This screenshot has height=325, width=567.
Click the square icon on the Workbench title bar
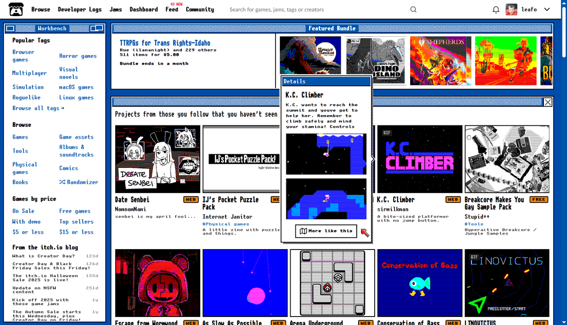click(10, 28)
